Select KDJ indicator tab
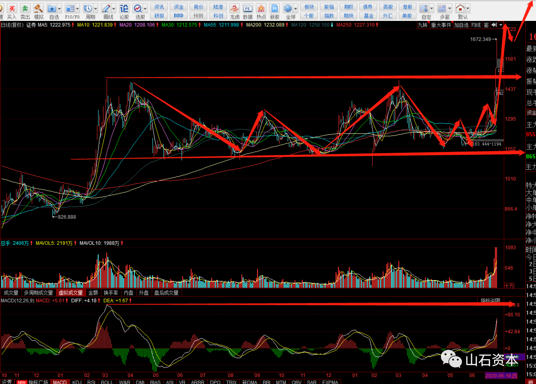The image size is (536, 384). [77, 381]
